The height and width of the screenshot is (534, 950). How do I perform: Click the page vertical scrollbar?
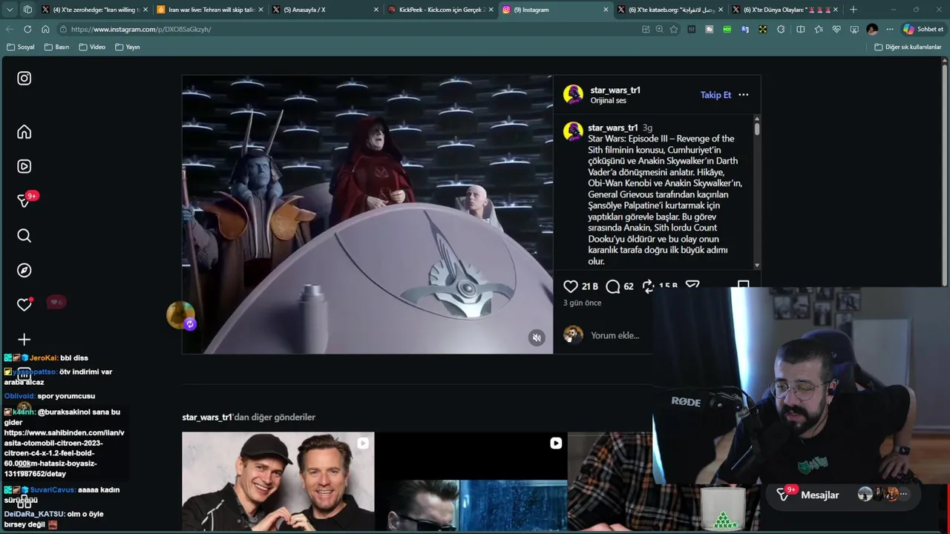945,174
